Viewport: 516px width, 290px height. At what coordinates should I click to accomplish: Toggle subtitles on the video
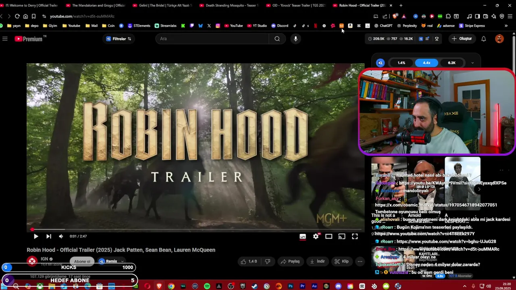pyautogui.click(x=303, y=236)
